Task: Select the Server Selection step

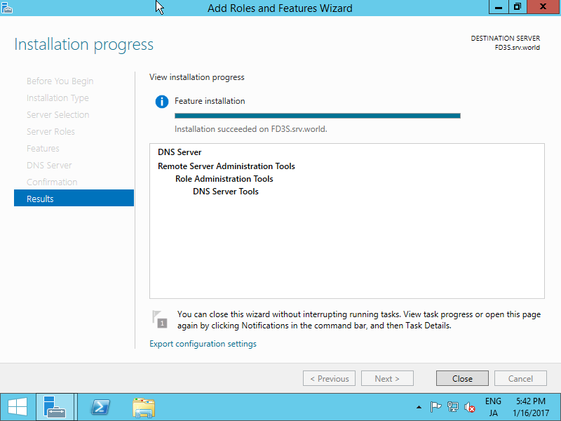Action: click(58, 114)
